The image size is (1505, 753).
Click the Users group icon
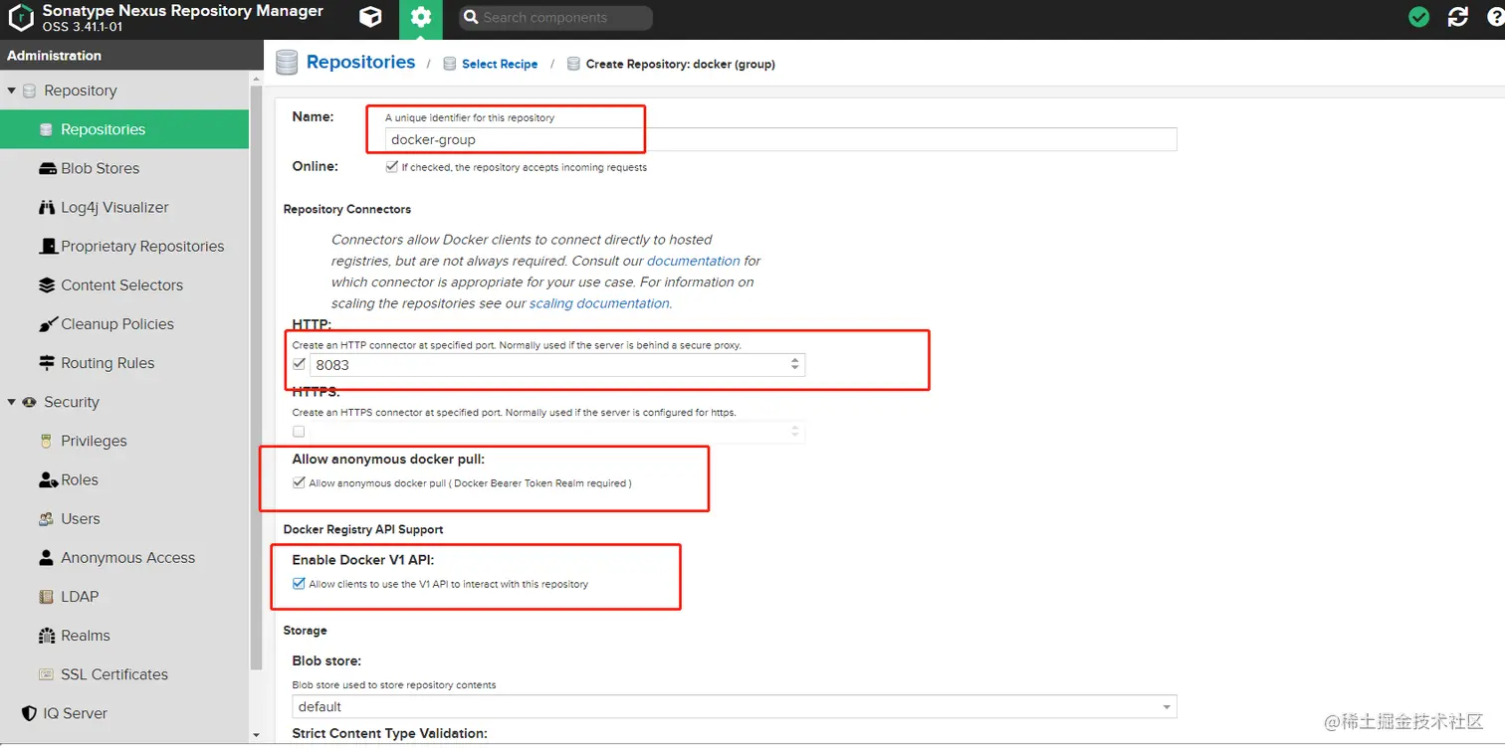[x=47, y=518]
